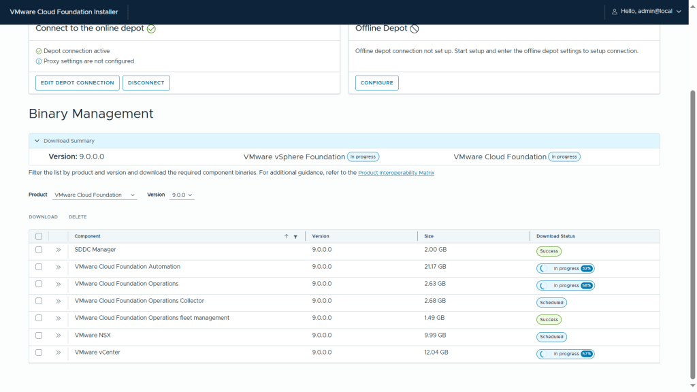Image resolution: width=697 pixels, height=392 pixels.
Task: Tick the select-all components checkbox
Action: 39,236
